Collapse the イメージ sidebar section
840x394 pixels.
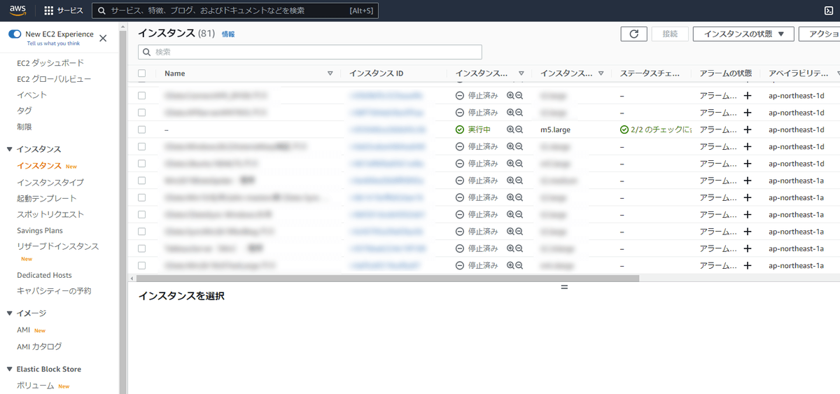10,313
